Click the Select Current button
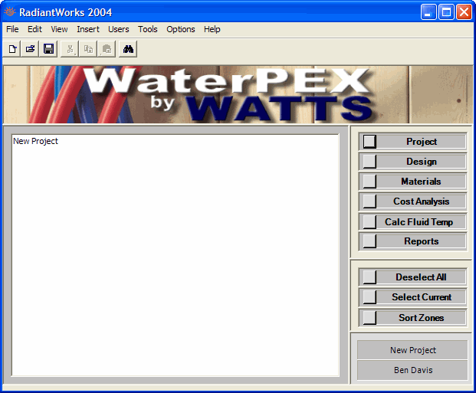476x393 pixels. pos(412,297)
